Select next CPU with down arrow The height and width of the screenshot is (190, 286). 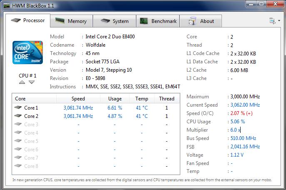(x=32, y=82)
